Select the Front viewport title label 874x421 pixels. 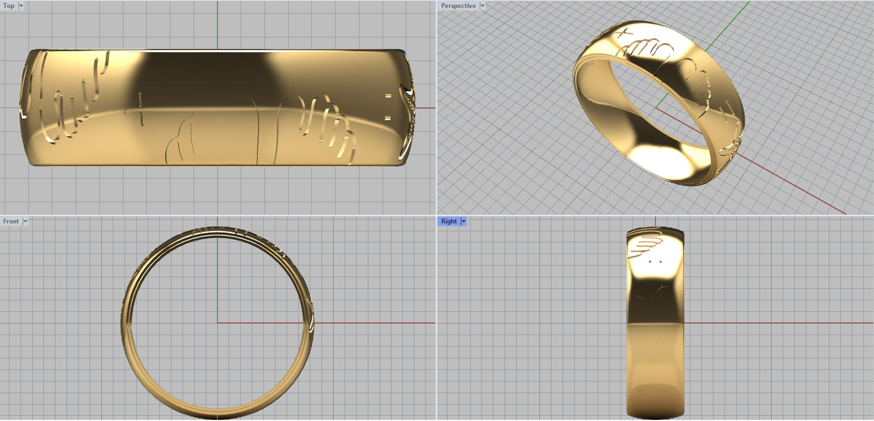tap(11, 221)
